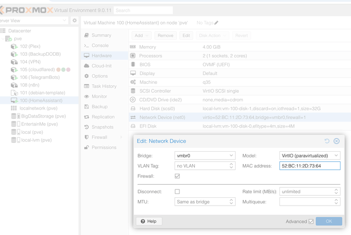Click the Display row monitor icon
Viewport: 351px width, 235px height.
pyautogui.click(x=133, y=73)
